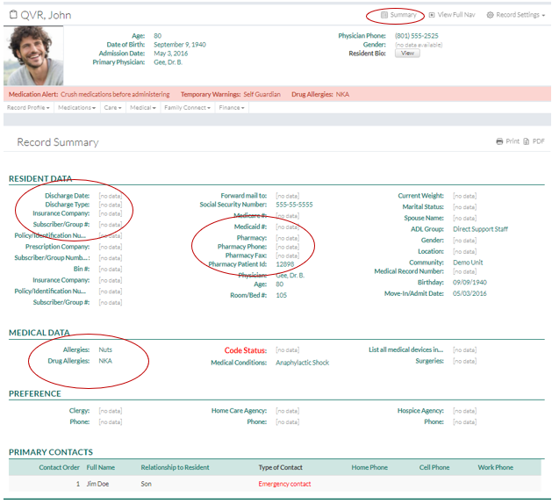552x504 pixels.
Task: Open the Care dropdown
Action: tap(112, 108)
